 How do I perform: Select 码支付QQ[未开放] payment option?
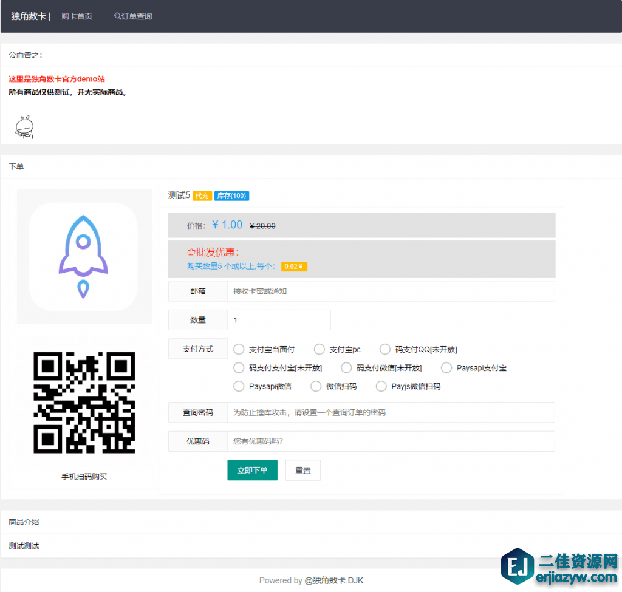(x=385, y=349)
